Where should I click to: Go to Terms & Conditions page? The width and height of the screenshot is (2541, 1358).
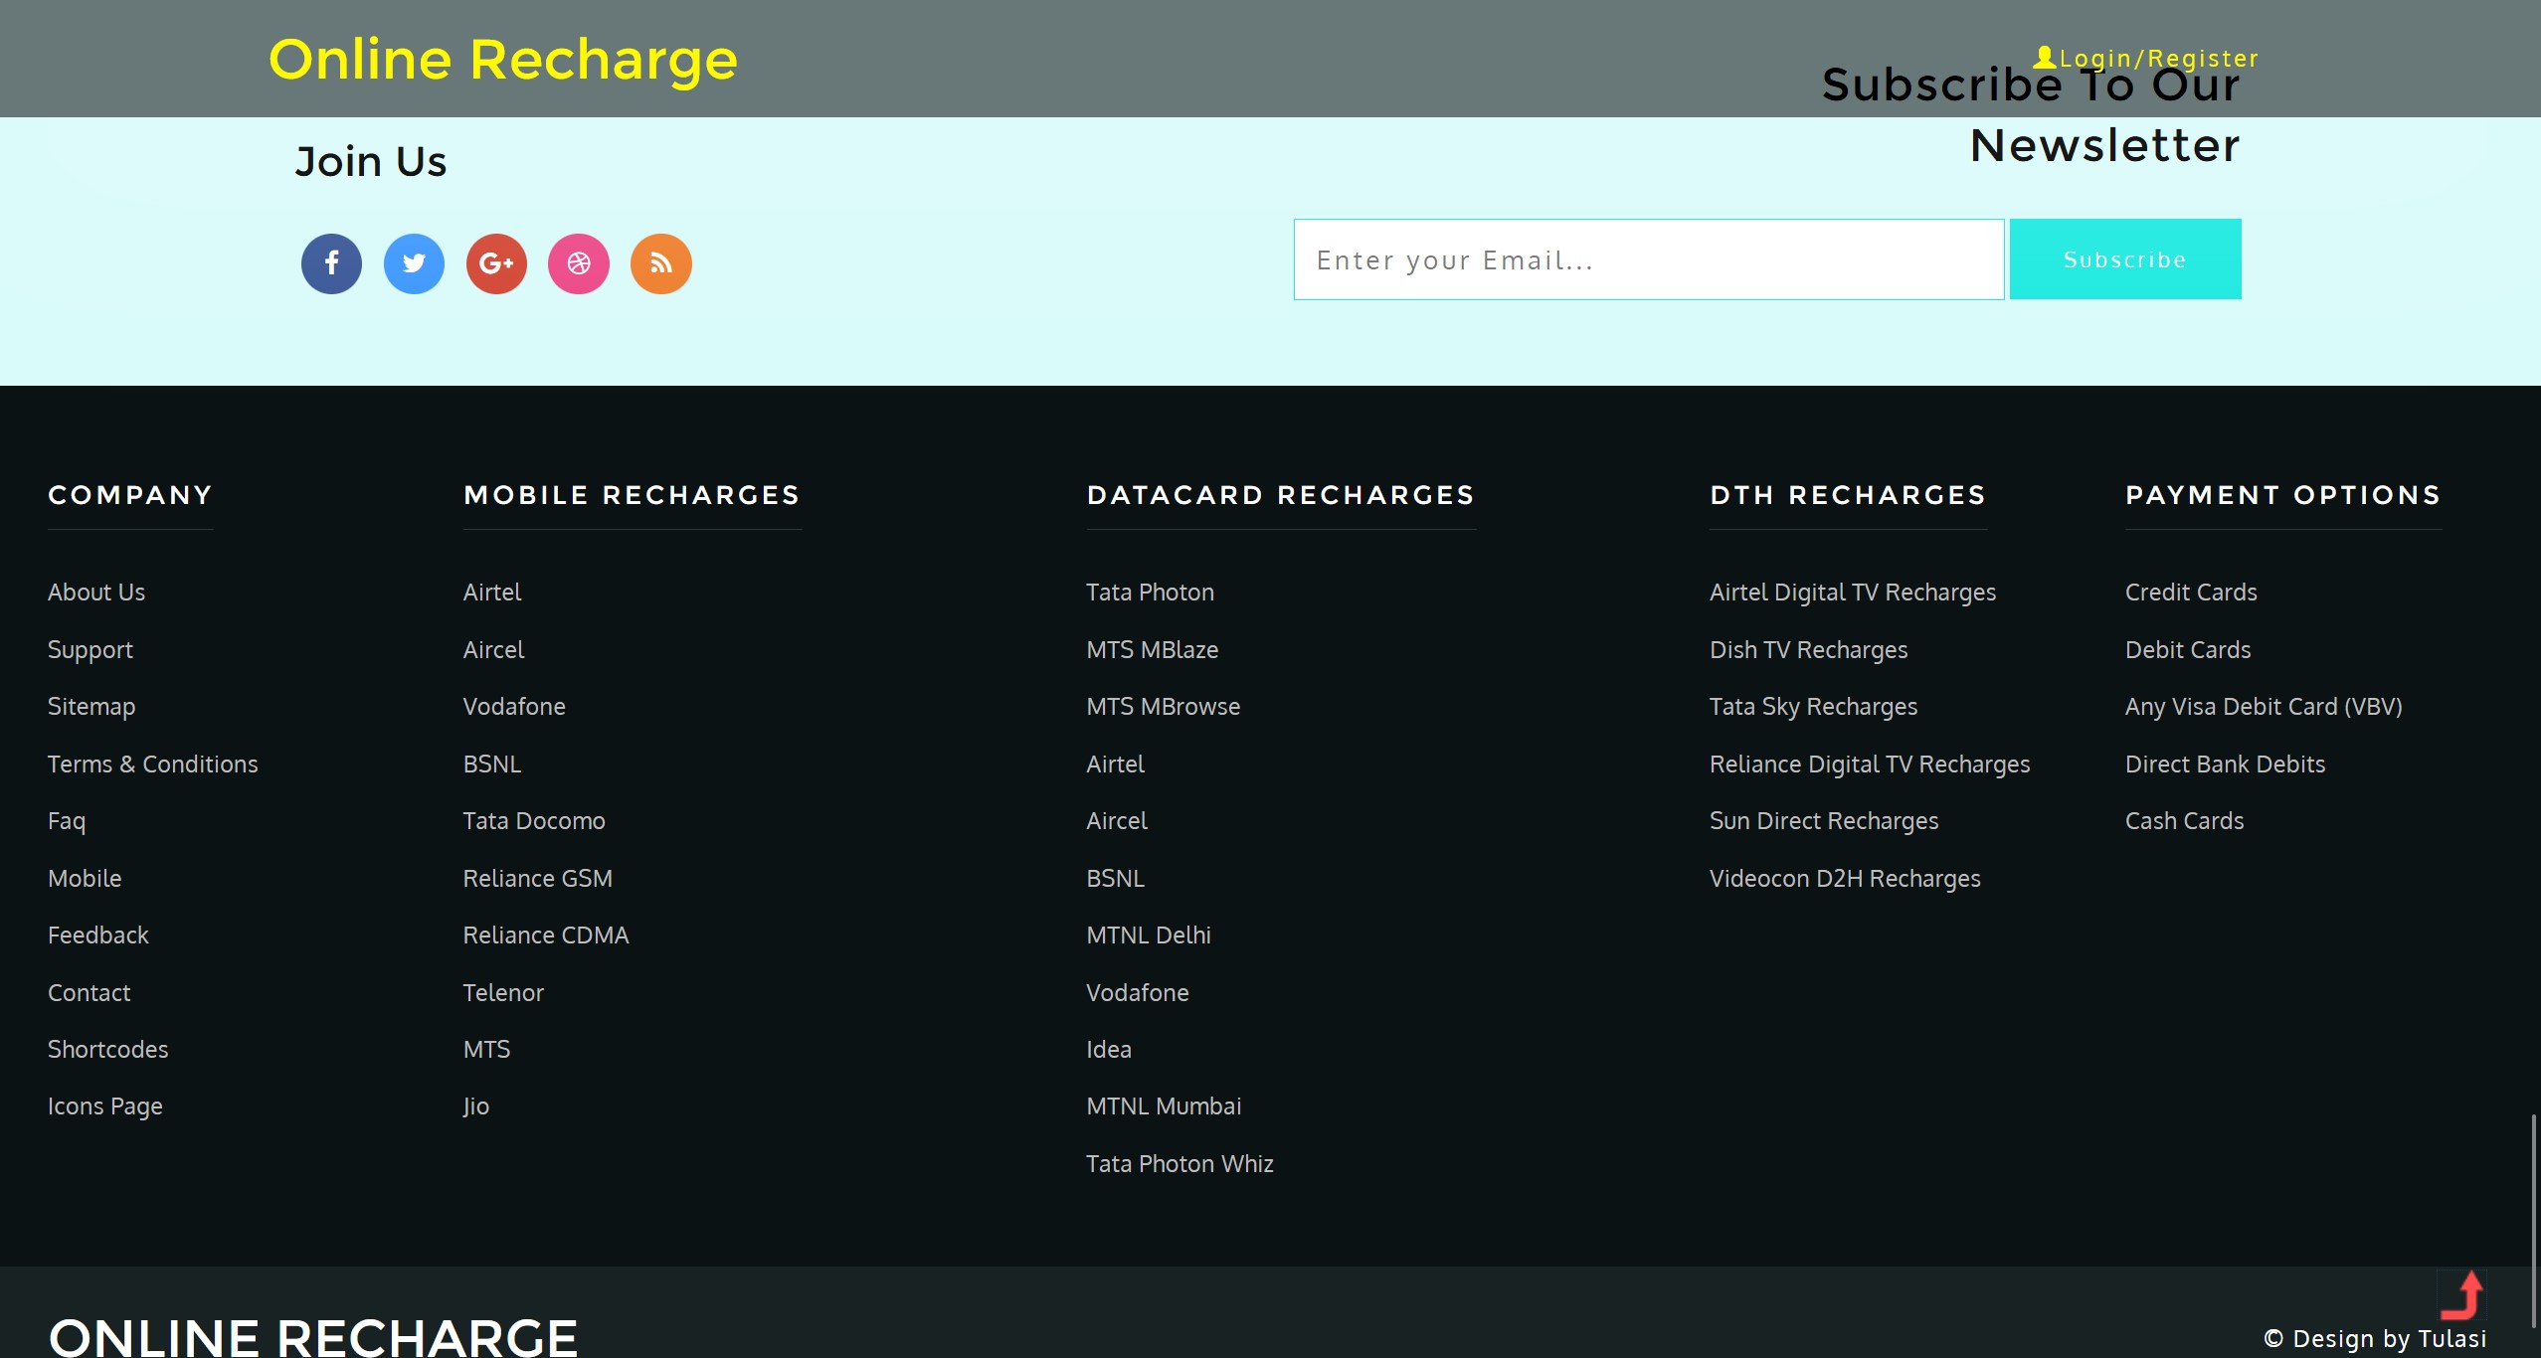pyautogui.click(x=153, y=764)
